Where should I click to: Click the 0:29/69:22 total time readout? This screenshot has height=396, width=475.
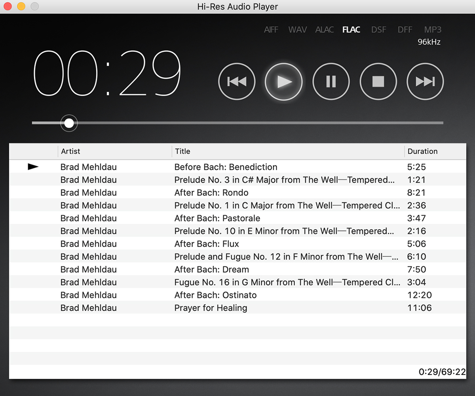tap(442, 372)
